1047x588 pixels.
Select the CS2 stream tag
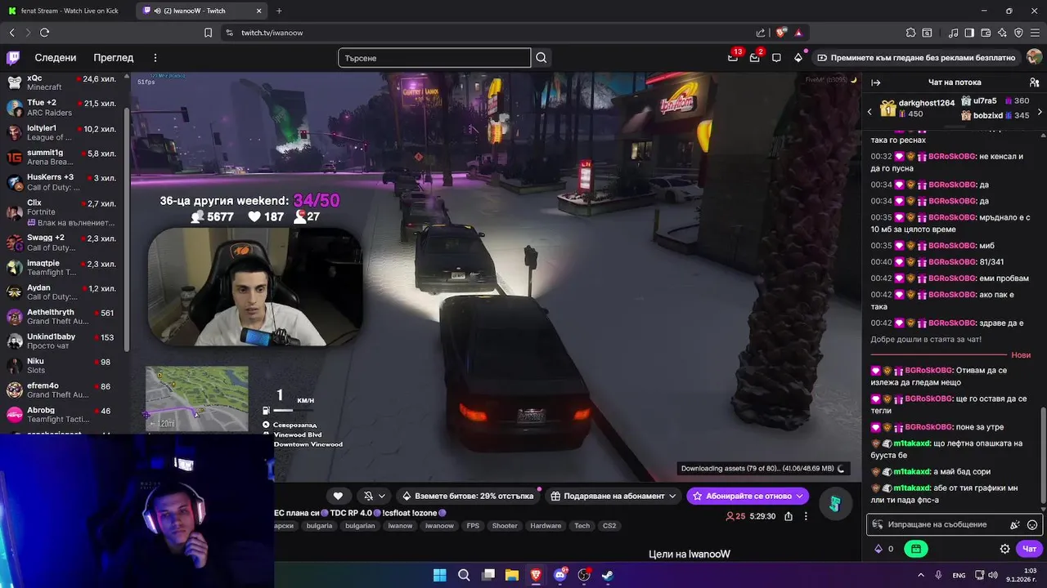pyautogui.click(x=609, y=526)
